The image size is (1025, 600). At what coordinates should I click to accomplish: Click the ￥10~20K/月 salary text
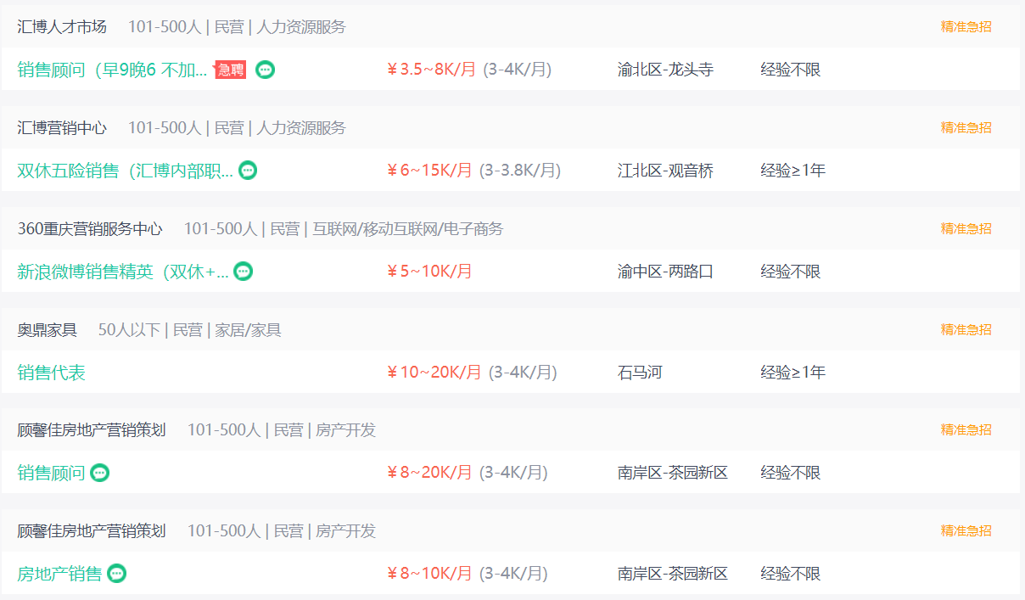(x=434, y=373)
